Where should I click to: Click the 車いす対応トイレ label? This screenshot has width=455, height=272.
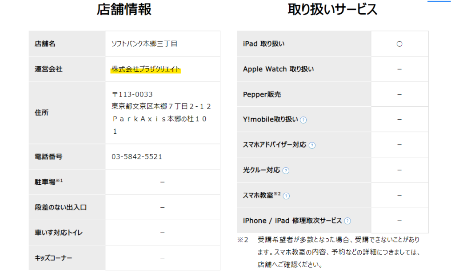59,233
